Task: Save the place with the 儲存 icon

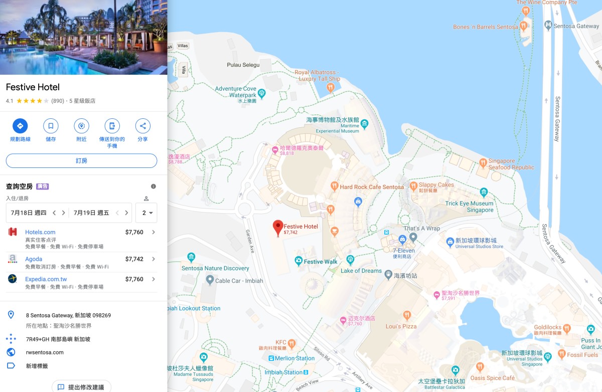Action: pyautogui.click(x=51, y=126)
